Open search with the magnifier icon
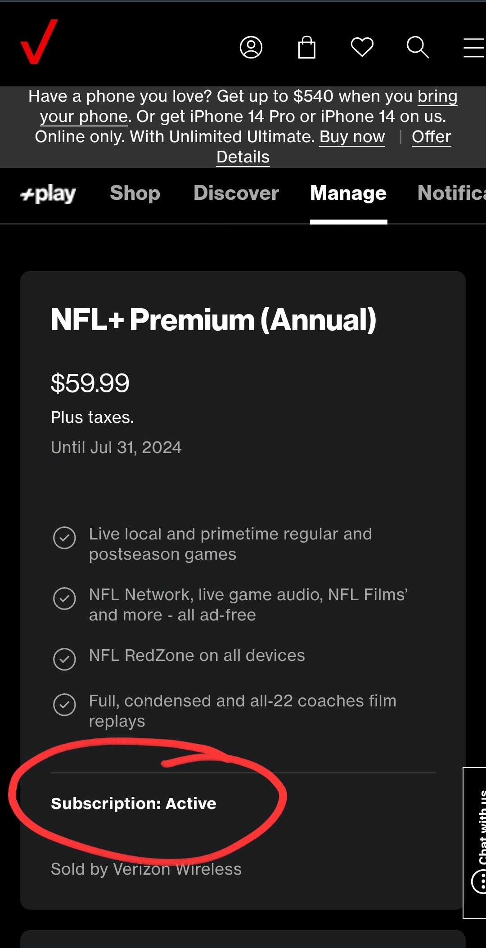486x948 pixels. 418,47
